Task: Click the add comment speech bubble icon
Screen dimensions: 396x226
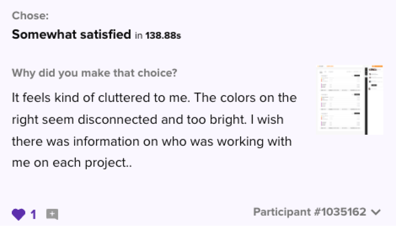Action: click(x=52, y=214)
